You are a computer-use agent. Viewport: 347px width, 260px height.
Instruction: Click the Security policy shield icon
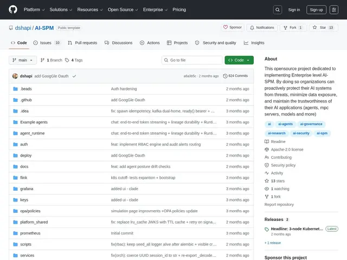pyautogui.click(x=267, y=165)
